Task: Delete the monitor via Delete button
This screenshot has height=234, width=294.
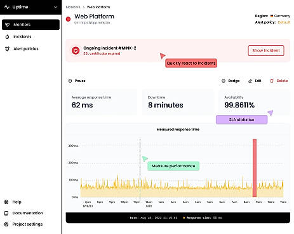Action: (279, 81)
